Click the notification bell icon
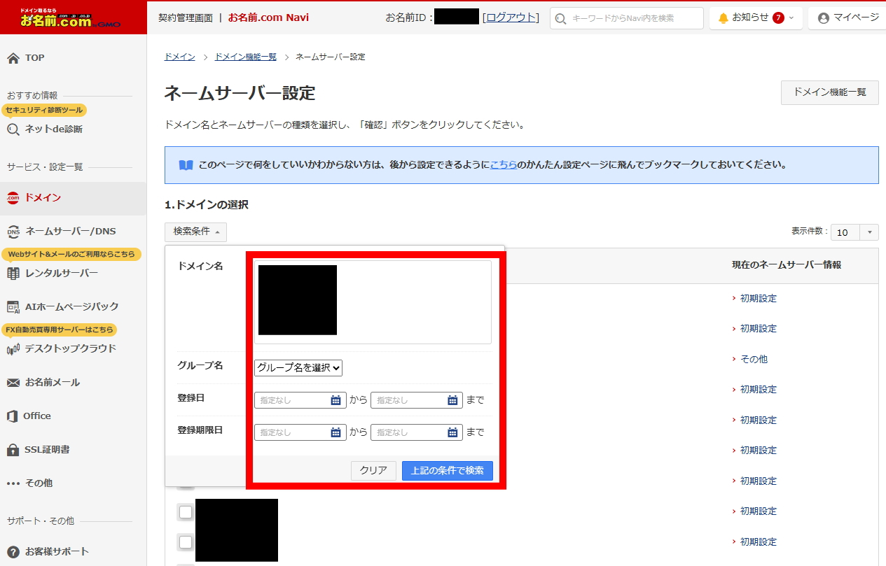This screenshot has height=566, width=886. (724, 18)
